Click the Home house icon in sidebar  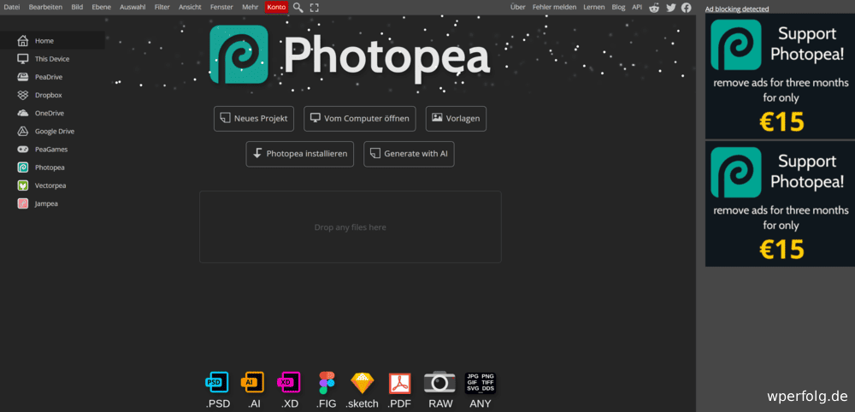click(23, 41)
